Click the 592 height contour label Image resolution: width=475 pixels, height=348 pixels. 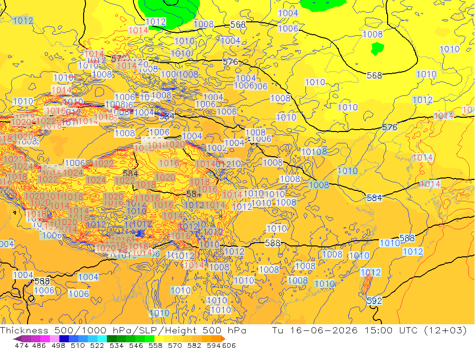[x=374, y=301]
